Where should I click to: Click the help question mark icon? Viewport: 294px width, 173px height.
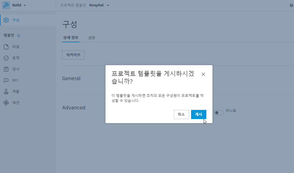click(x=292, y=5)
